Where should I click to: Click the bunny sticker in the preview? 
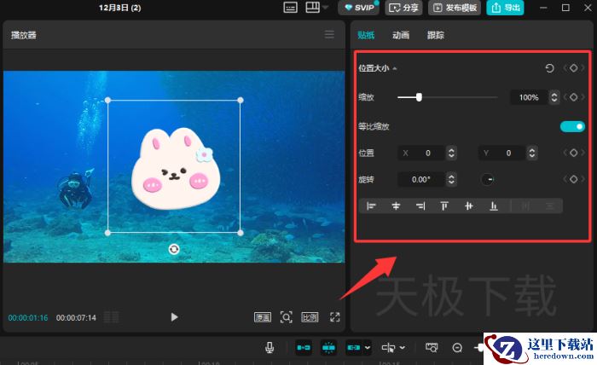click(176, 169)
